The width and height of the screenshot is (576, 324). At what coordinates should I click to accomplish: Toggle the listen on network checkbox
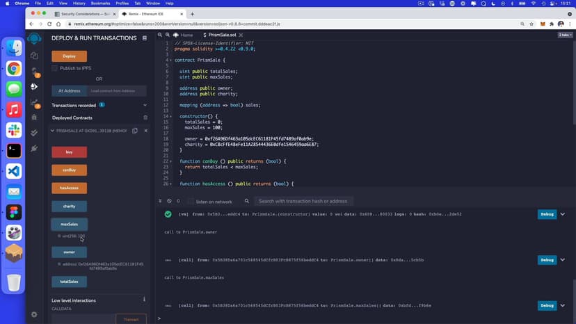191,201
